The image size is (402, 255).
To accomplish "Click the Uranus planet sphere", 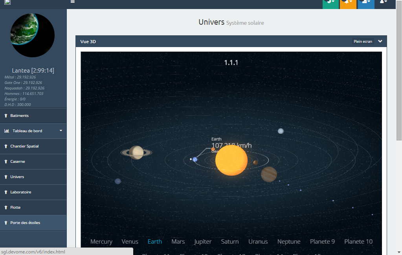I will (x=281, y=131).
